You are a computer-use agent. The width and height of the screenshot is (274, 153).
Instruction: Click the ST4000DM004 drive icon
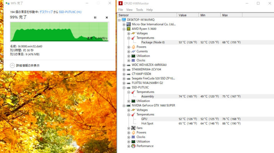129,70
